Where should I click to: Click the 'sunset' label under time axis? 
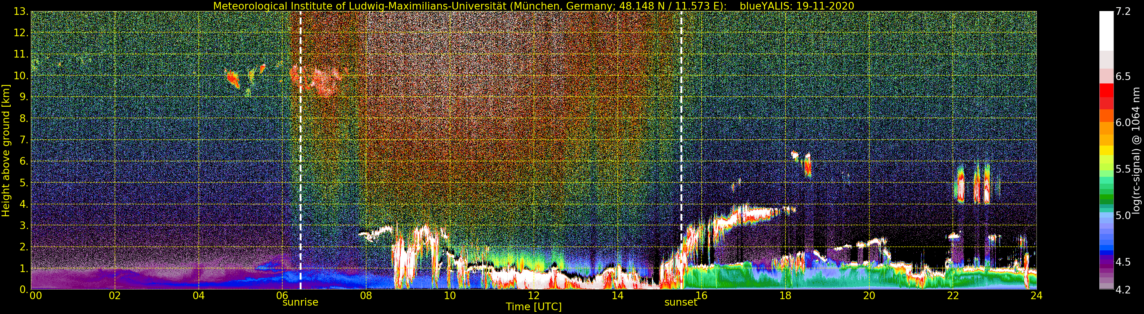click(681, 303)
